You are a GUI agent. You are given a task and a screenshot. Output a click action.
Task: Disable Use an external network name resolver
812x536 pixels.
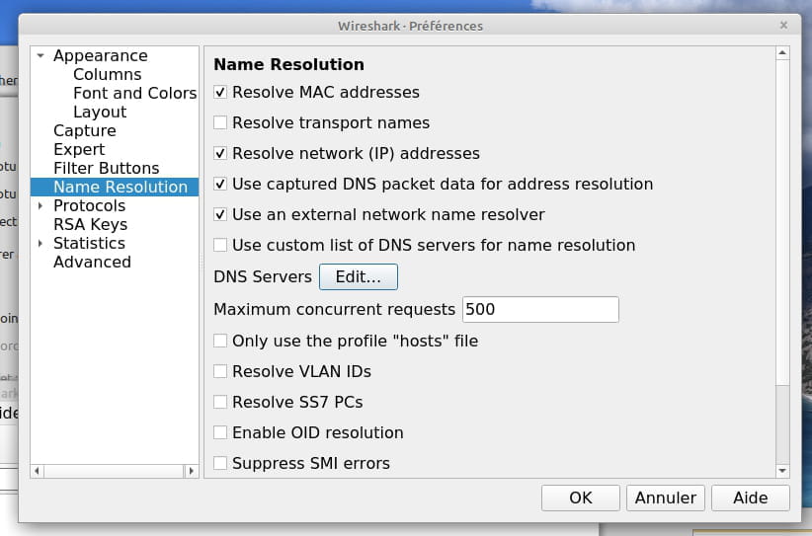pos(220,214)
